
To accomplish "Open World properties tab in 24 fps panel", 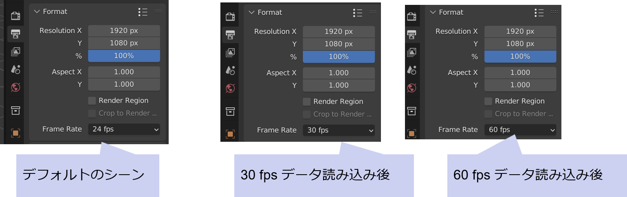I will (15, 87).
